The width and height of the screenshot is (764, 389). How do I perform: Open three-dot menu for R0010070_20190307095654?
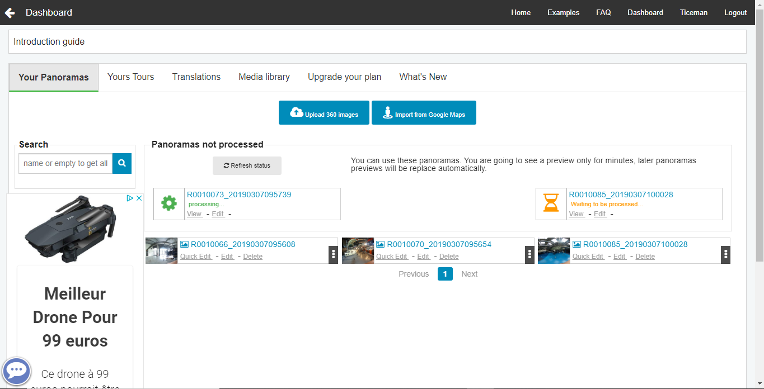(x=529, y=254)
